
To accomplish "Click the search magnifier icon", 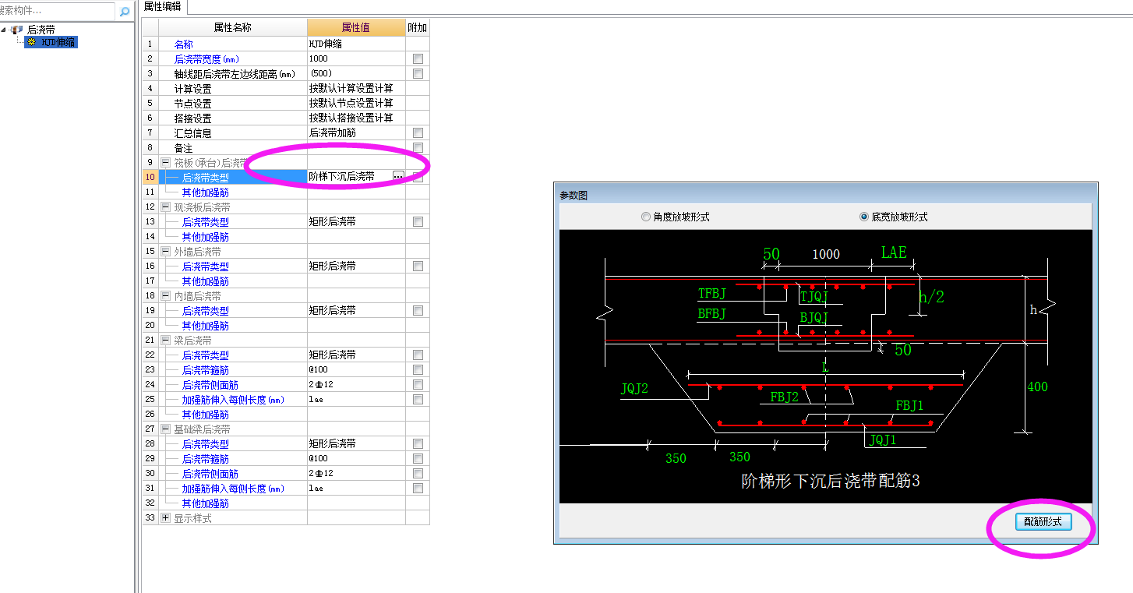I will click(124, 12).
